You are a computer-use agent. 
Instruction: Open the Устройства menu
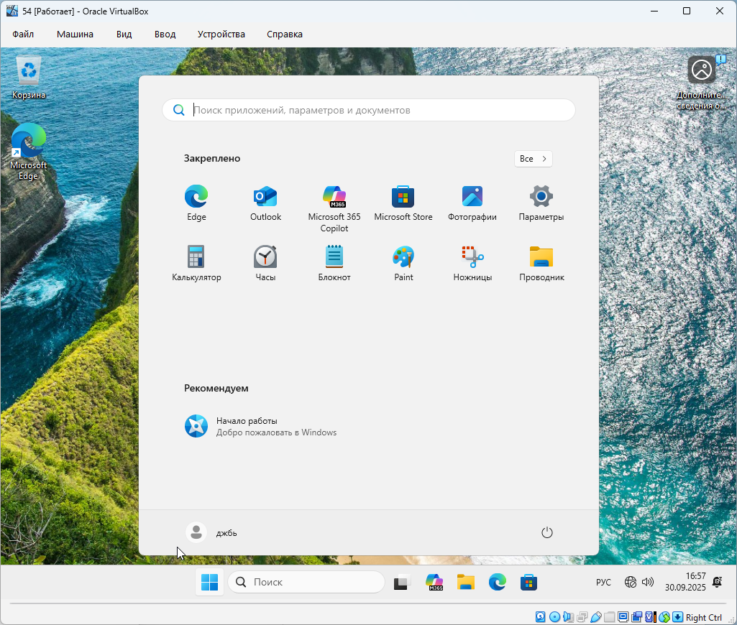click(221, 34)
